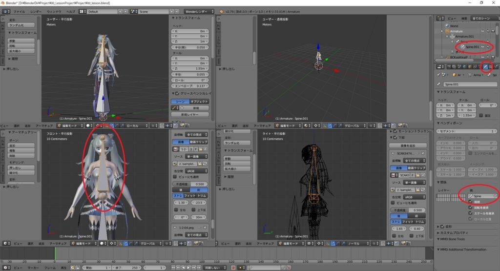Click the timeline editor type icon
Screen dimensions: 500x271
click(x=6, y=268)
